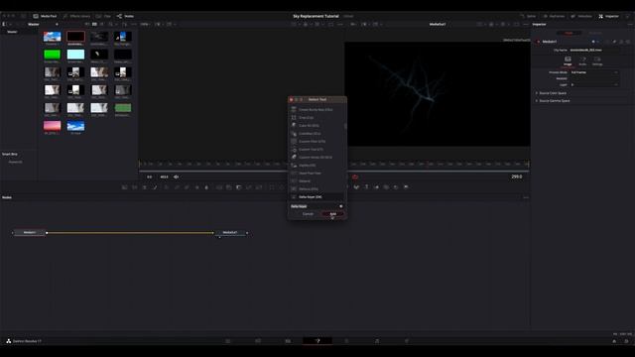Toggle the Media Pool panel button
The image size is (635, 357).
coord(45,16)
